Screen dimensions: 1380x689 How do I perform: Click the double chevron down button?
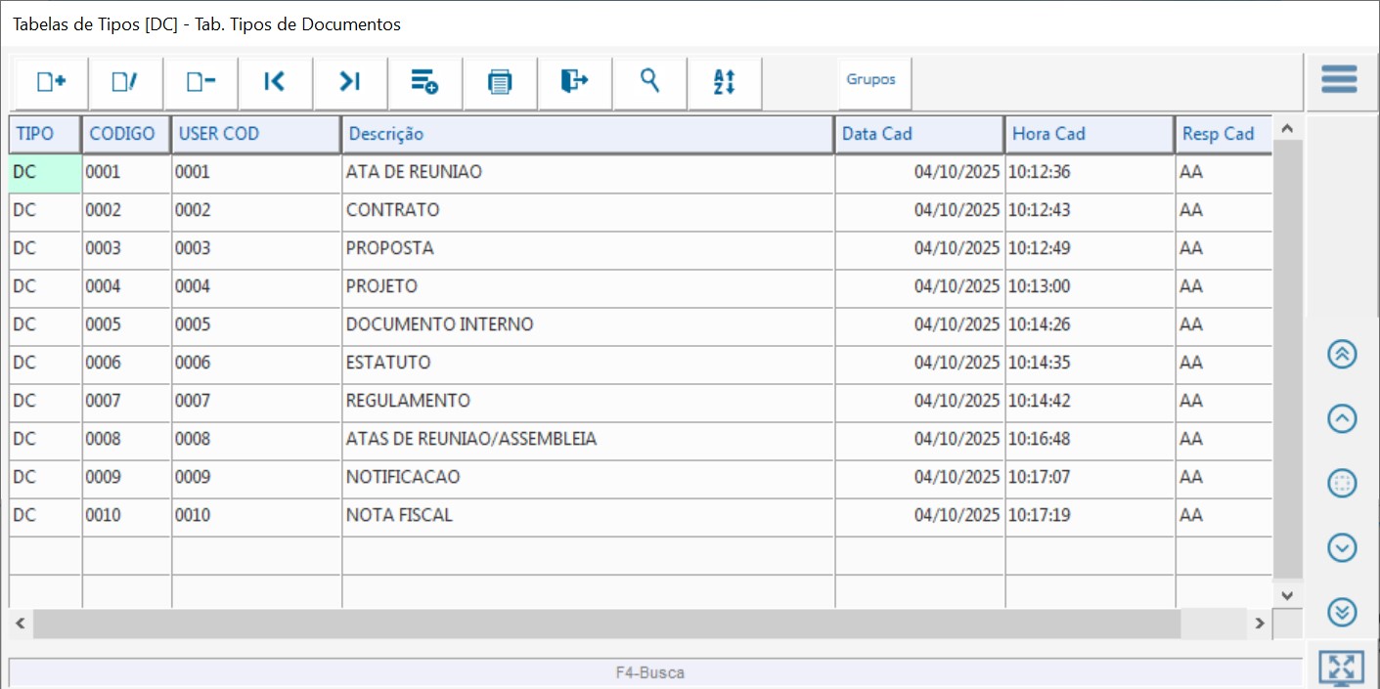(1342, 612)
